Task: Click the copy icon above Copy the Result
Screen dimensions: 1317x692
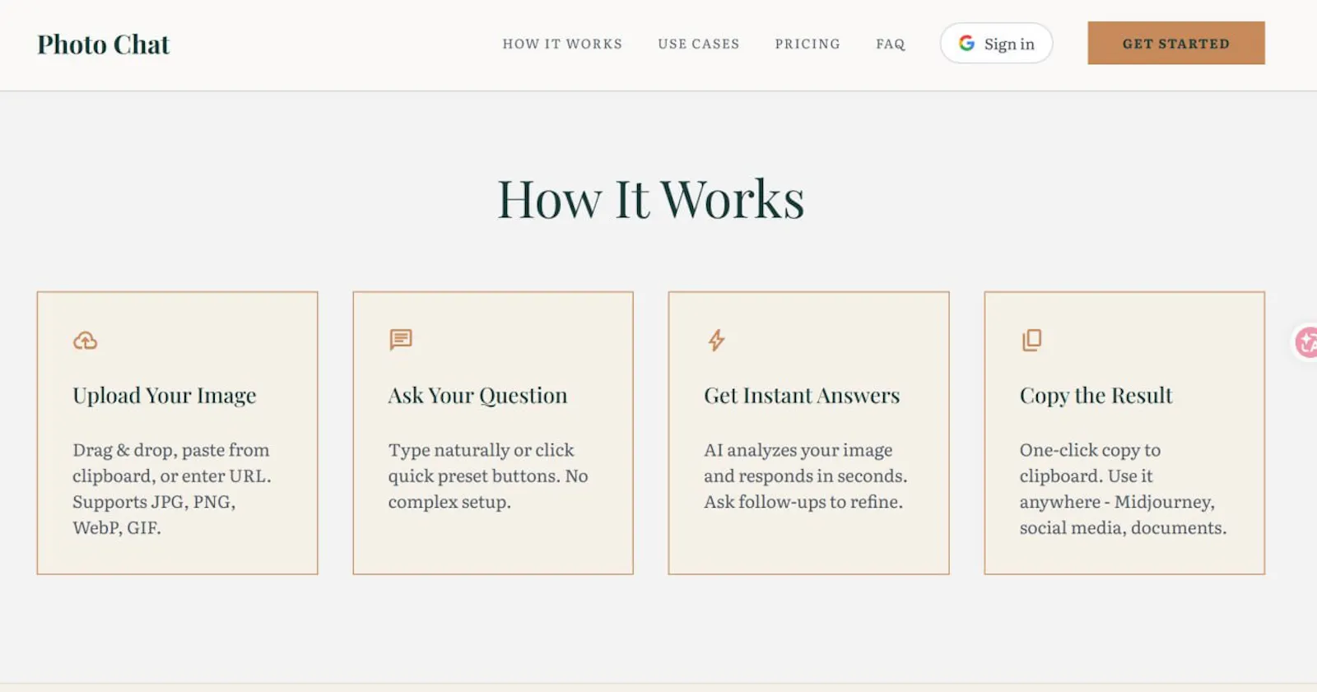Action: coord(1031,340)
